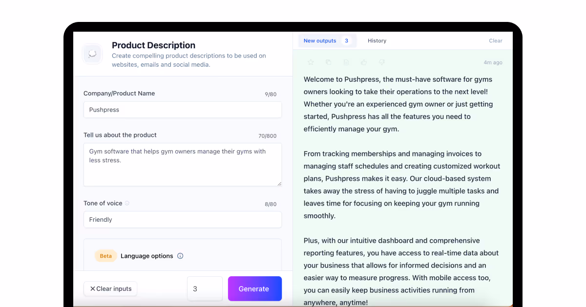The width and height of the screenshot is (586, 307).
Task: Click the 'Language options' label
Action: pyautogui.click(x=147, y=256)
